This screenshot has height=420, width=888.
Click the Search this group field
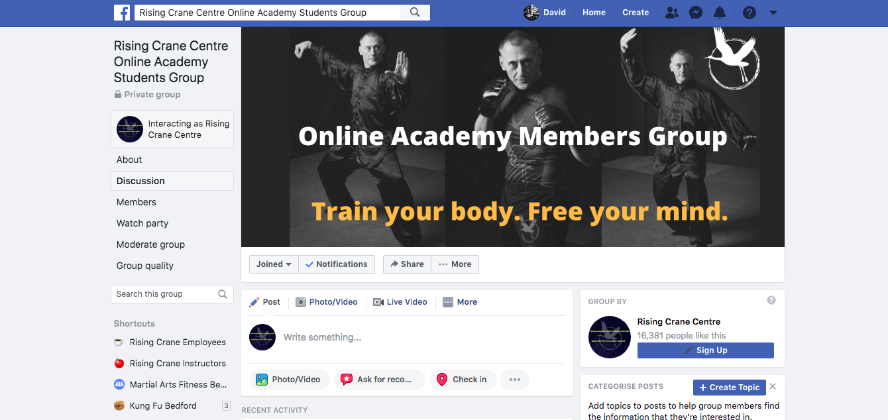(x=172, y=294)
